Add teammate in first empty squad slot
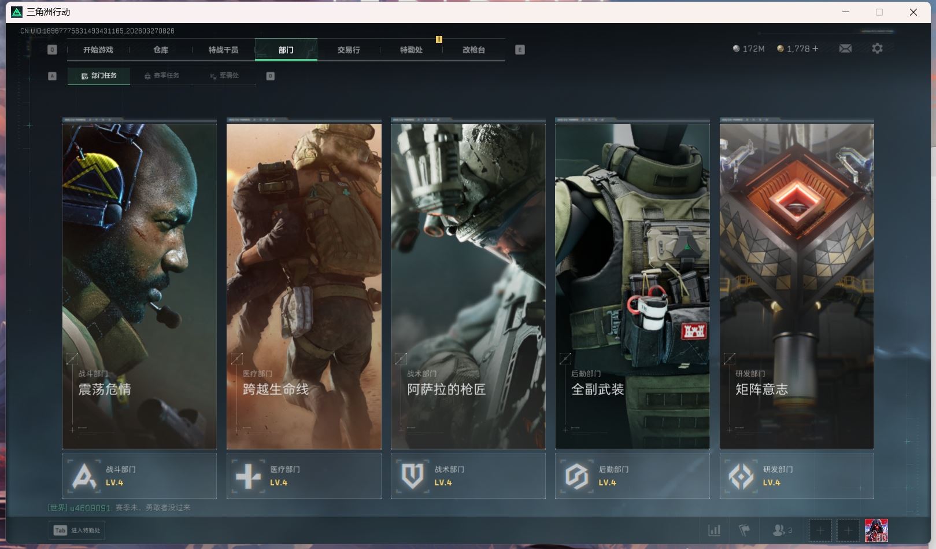 point(820,530)
